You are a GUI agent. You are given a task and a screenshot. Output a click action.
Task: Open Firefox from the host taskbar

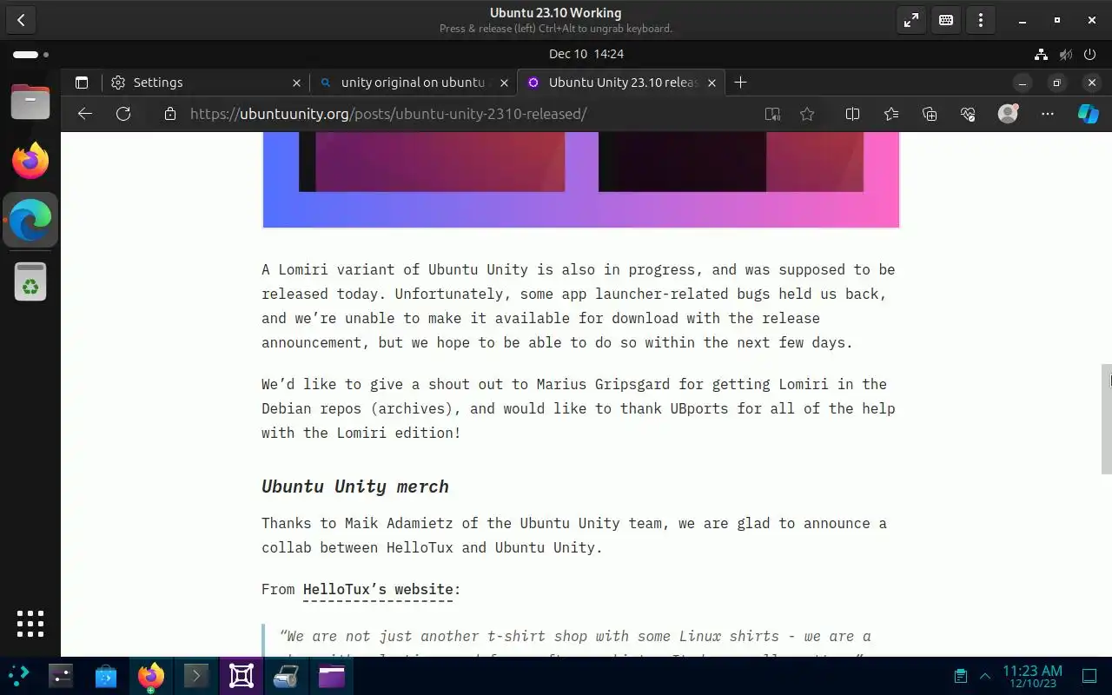pyautogui.click(x=151, y=676)
